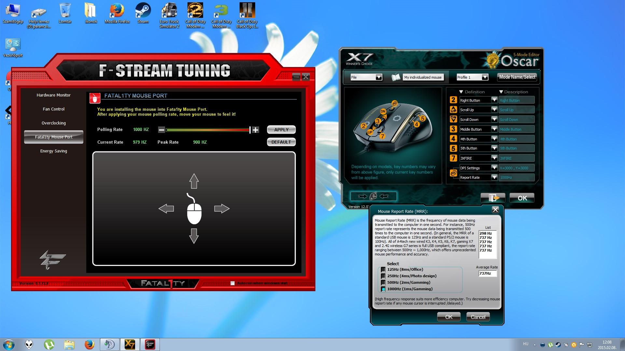
Task: Expand the Report Rate definition dropdown
Action: coord(494,177)
